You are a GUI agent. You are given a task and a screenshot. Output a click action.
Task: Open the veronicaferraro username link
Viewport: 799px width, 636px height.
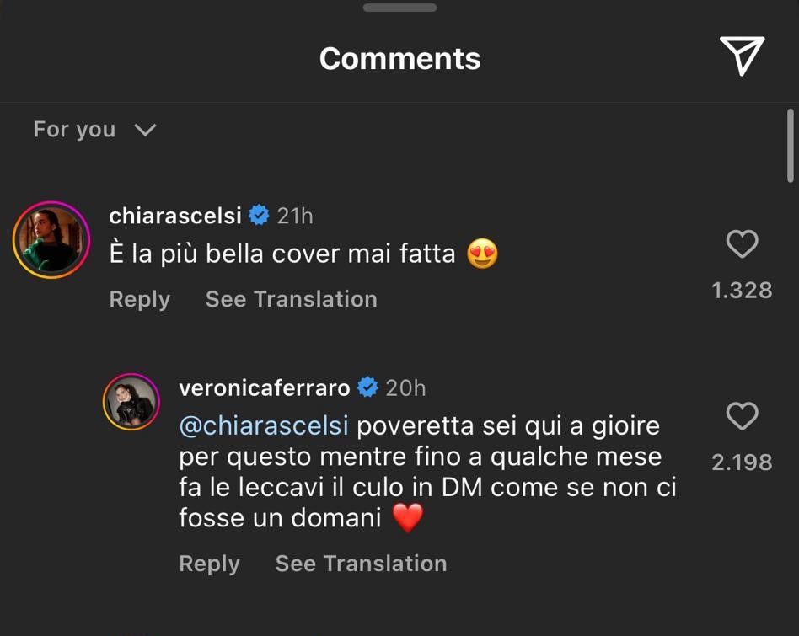click(x=265, y=387)
